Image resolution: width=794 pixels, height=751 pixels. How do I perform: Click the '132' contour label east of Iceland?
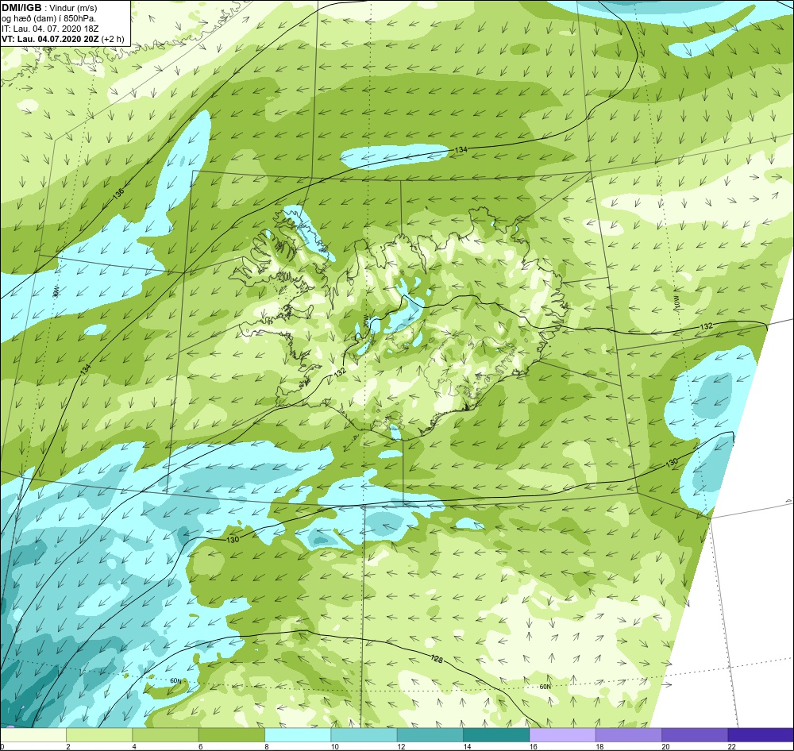coord(706,326)
